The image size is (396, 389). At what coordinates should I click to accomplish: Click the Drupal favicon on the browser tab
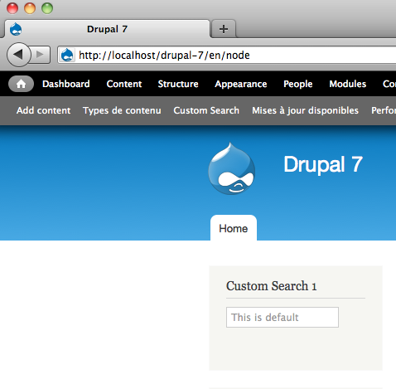tap(16, 29)
